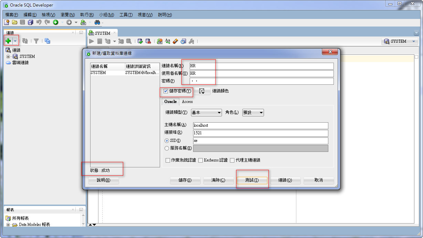Expand the Data Modeler 報表 node

[x=8, y=225]
